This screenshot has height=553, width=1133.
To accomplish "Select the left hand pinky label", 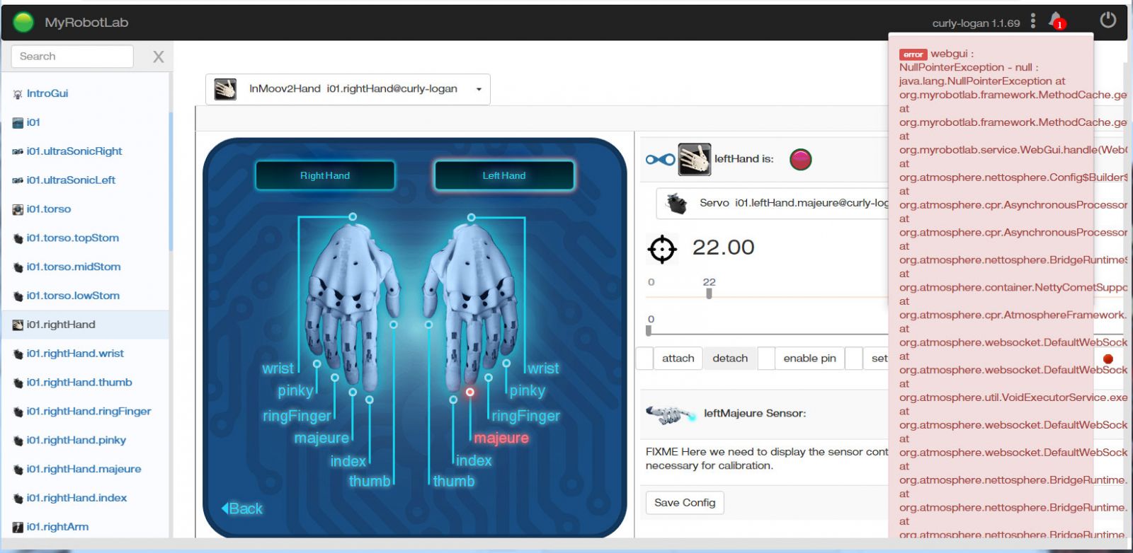I will click(528, 390).
